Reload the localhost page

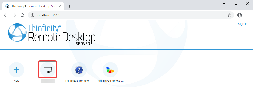22,15
